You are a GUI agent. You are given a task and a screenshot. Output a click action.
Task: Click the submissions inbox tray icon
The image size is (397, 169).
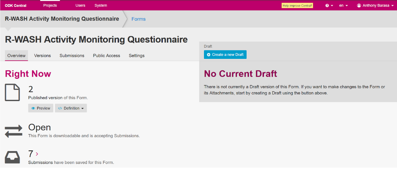coord(12,157)
